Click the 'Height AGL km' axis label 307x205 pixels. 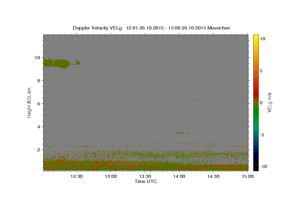[29, 102]
